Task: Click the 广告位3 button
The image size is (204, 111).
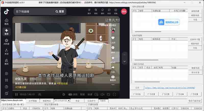Action: 165,94
